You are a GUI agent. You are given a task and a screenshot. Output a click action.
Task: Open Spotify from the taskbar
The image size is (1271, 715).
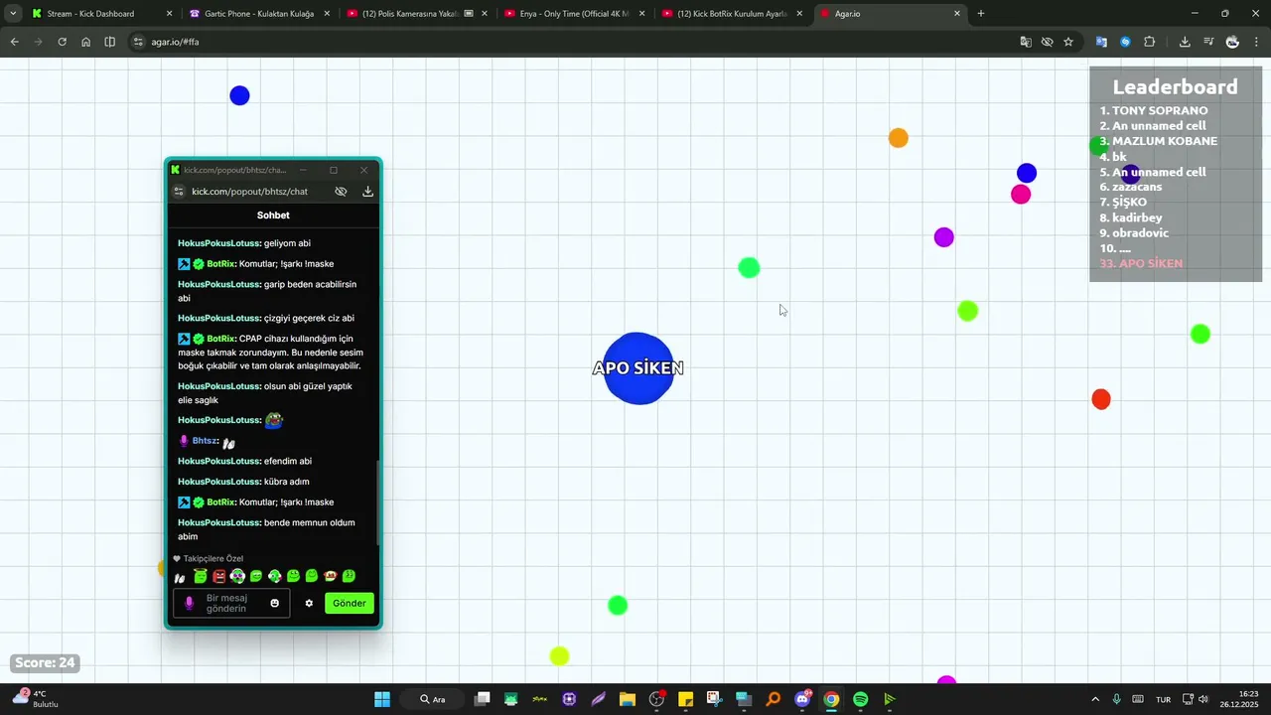point(861,699)
